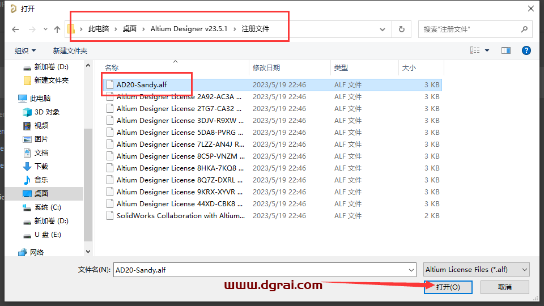The width and height of the screenshot is (544, 306).
Task: Select the top 新加卷 (D:) tree item
Action: pos(46,67)
